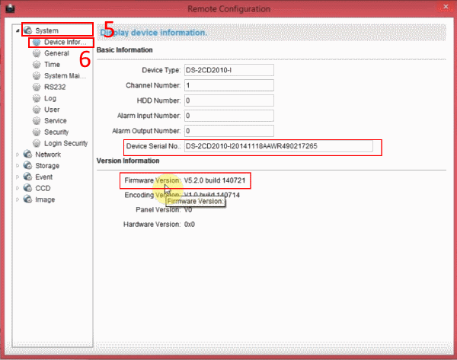457x360 pixels.
Task: Click the Network globe icon in tree
Action: (27, 155)
